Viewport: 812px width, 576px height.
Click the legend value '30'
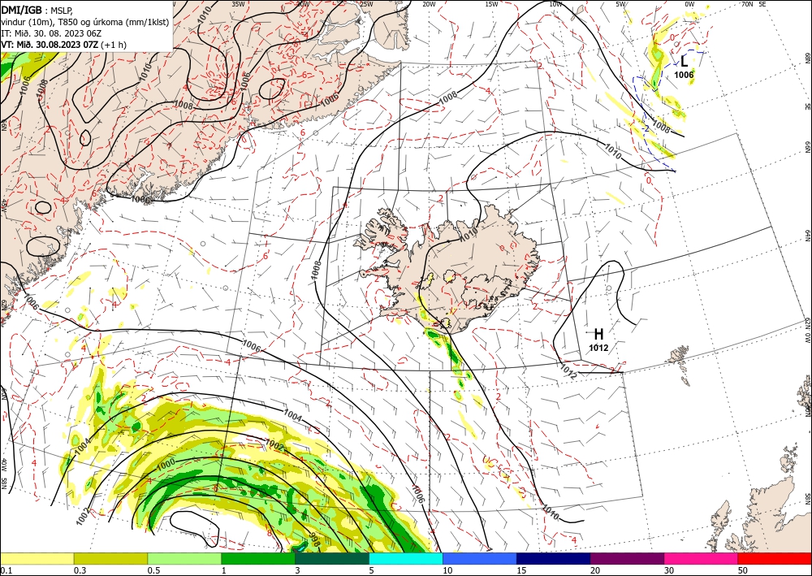(x=668, y=570)
